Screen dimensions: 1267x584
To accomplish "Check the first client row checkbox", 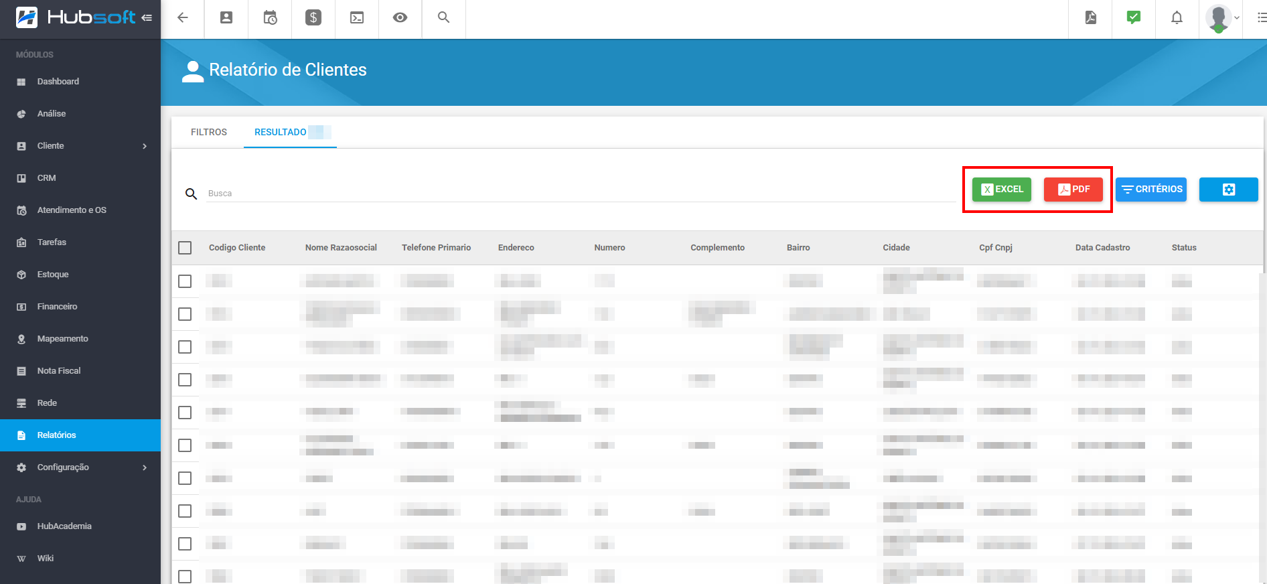I will coord(185,281).
